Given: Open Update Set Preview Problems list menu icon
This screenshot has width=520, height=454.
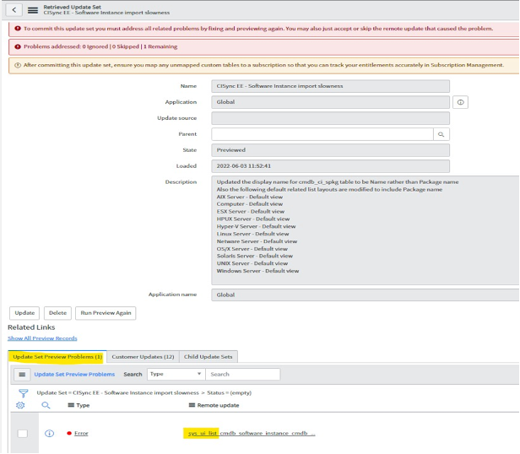Looking at the screenshot, I should (x=22, y=375).
